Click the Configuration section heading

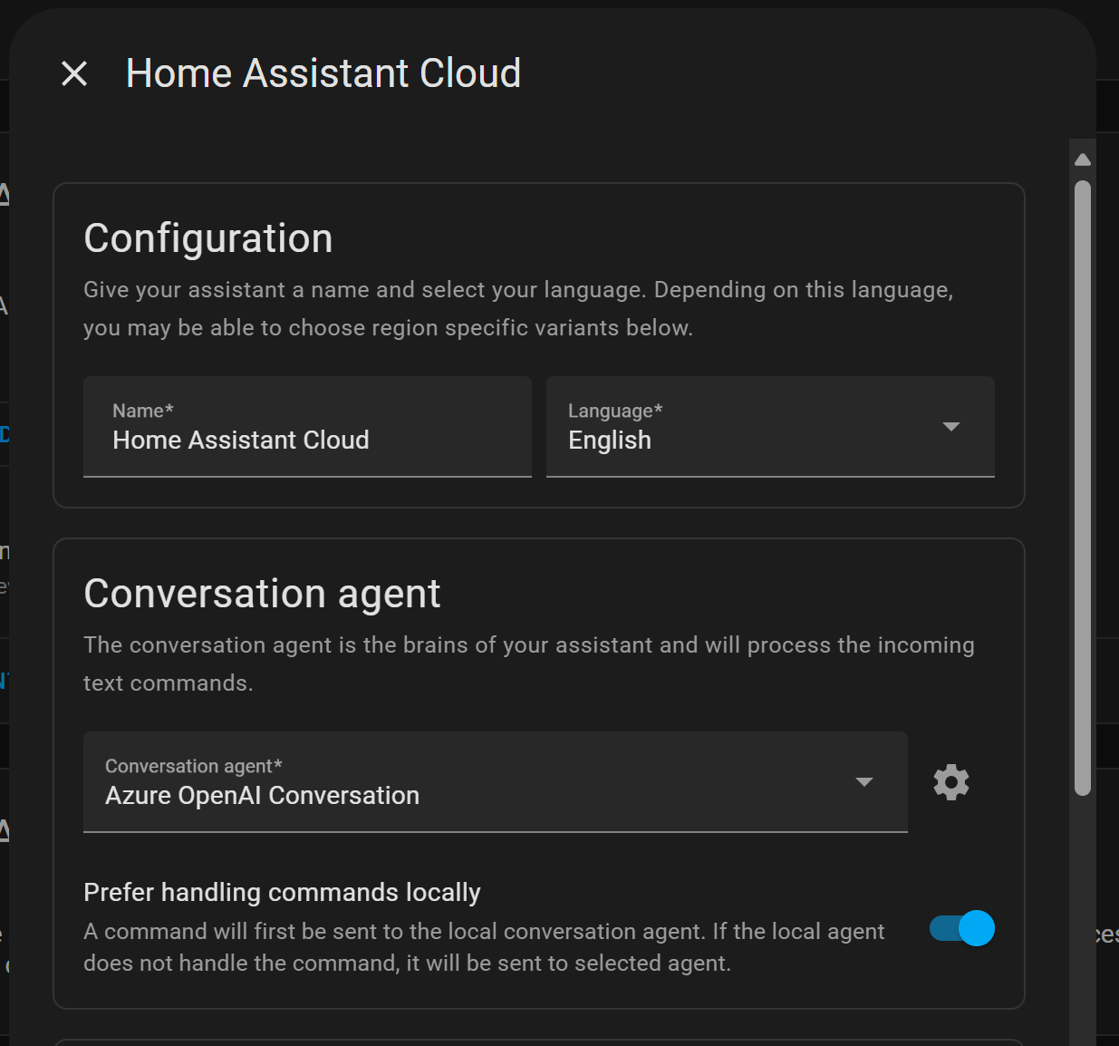pyautogui.click(x=207, y=238)
